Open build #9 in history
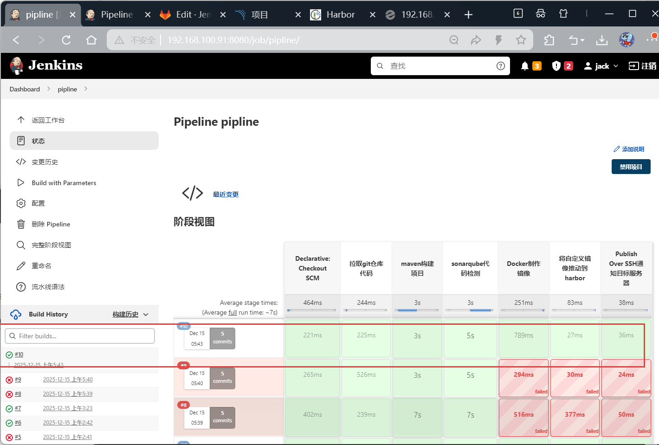Screen dimensions: 659x445 (x=18, y=380)
